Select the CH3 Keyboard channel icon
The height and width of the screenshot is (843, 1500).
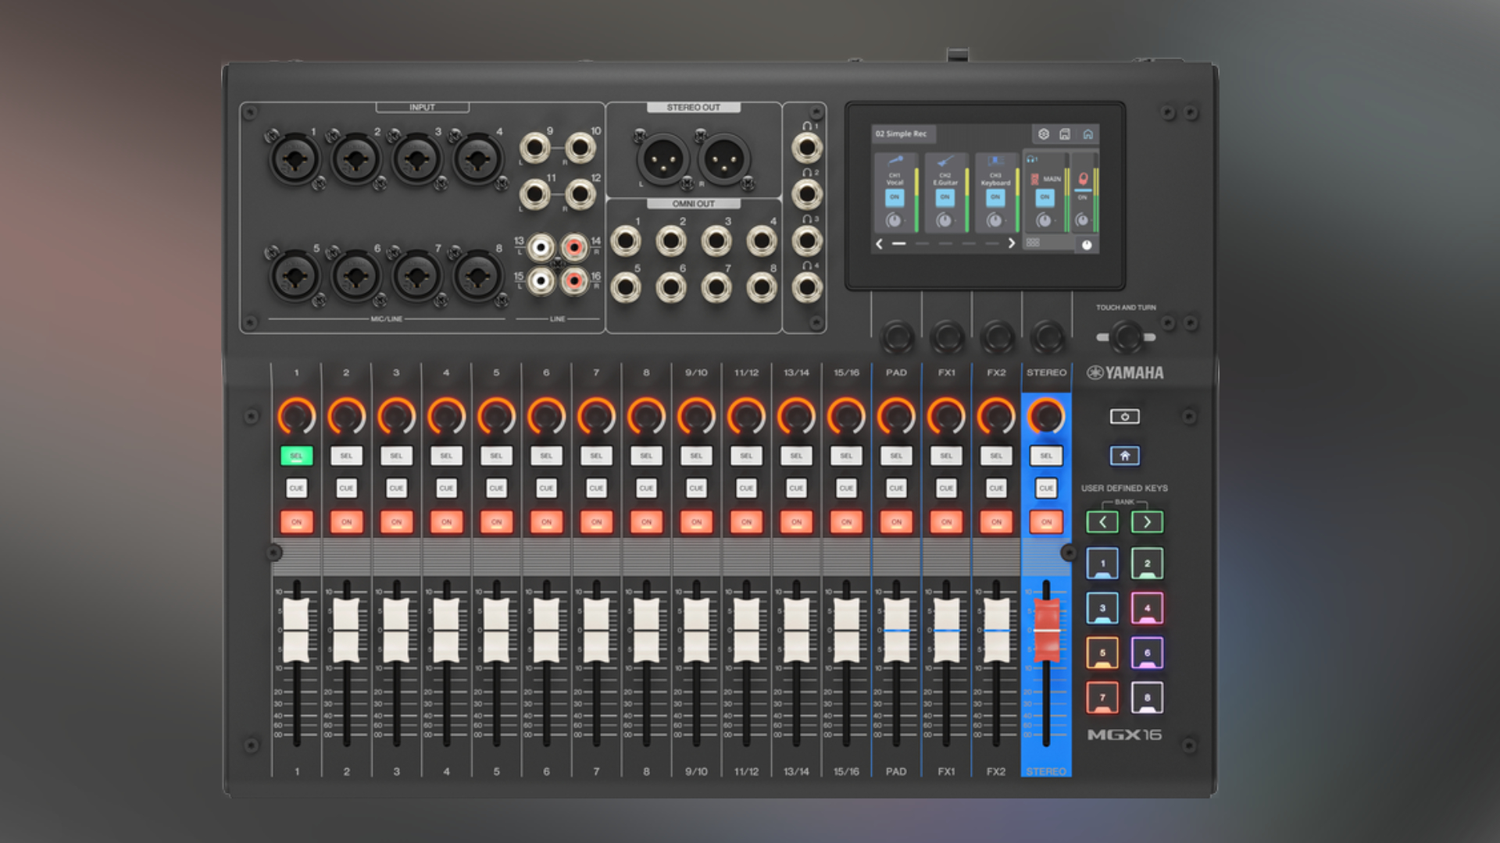[997, 159]
